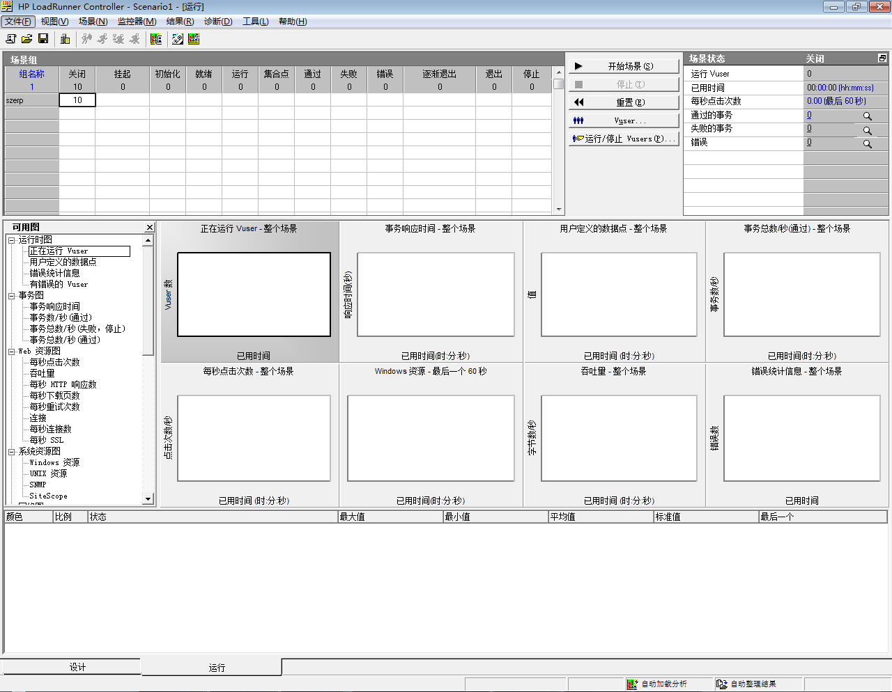This screenshot has width=892, height=692.
Task: Click the Save Scenario floppy disk icon
Action: point(43,39)
